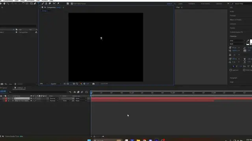Open the Bold font style dropdown

tap(237, 44)
